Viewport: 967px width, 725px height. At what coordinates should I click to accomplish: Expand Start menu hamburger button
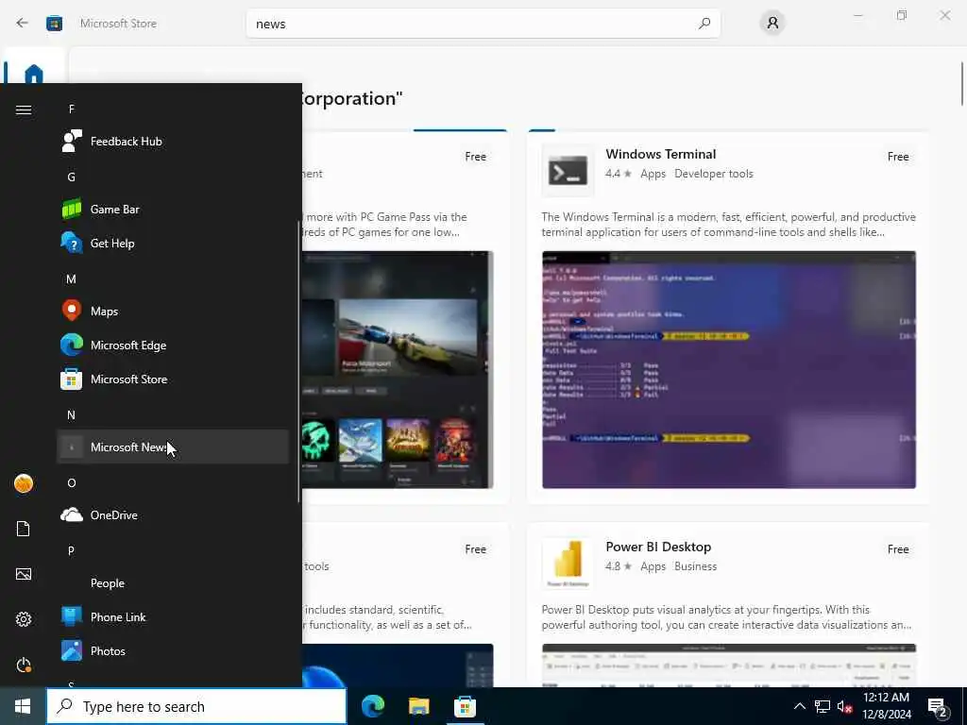(x=24, y=110)
